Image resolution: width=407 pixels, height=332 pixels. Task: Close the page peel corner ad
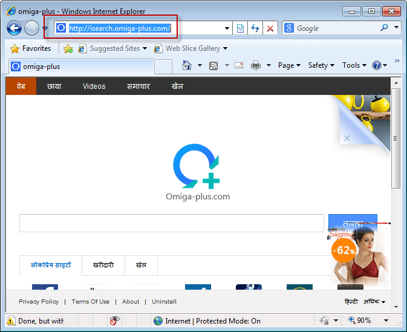[x=347, y=138]
